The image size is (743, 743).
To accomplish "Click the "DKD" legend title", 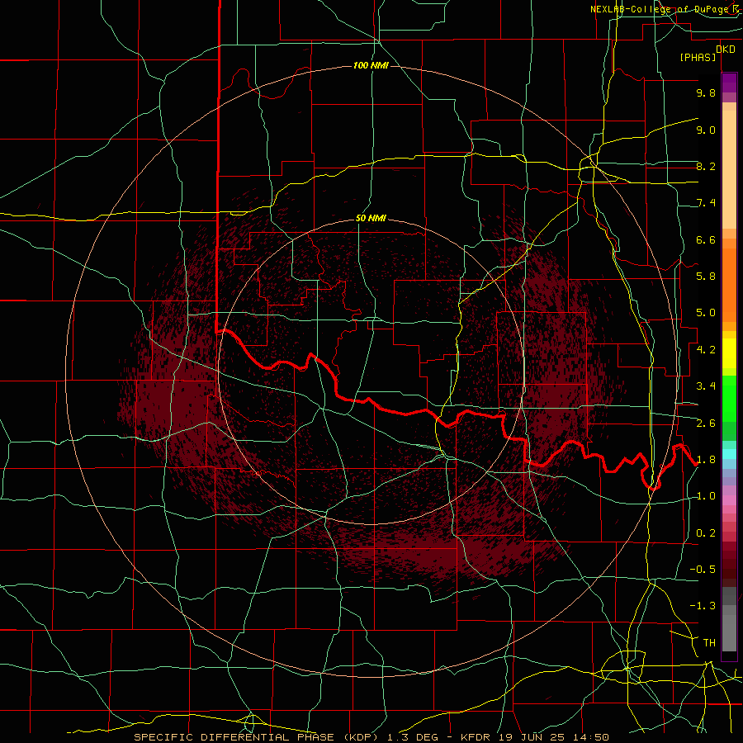I will click(x=726, y=50).
